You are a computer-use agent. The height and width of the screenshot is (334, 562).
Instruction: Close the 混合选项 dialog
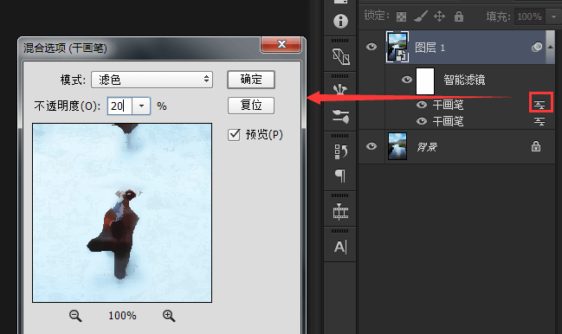point(281,44)
